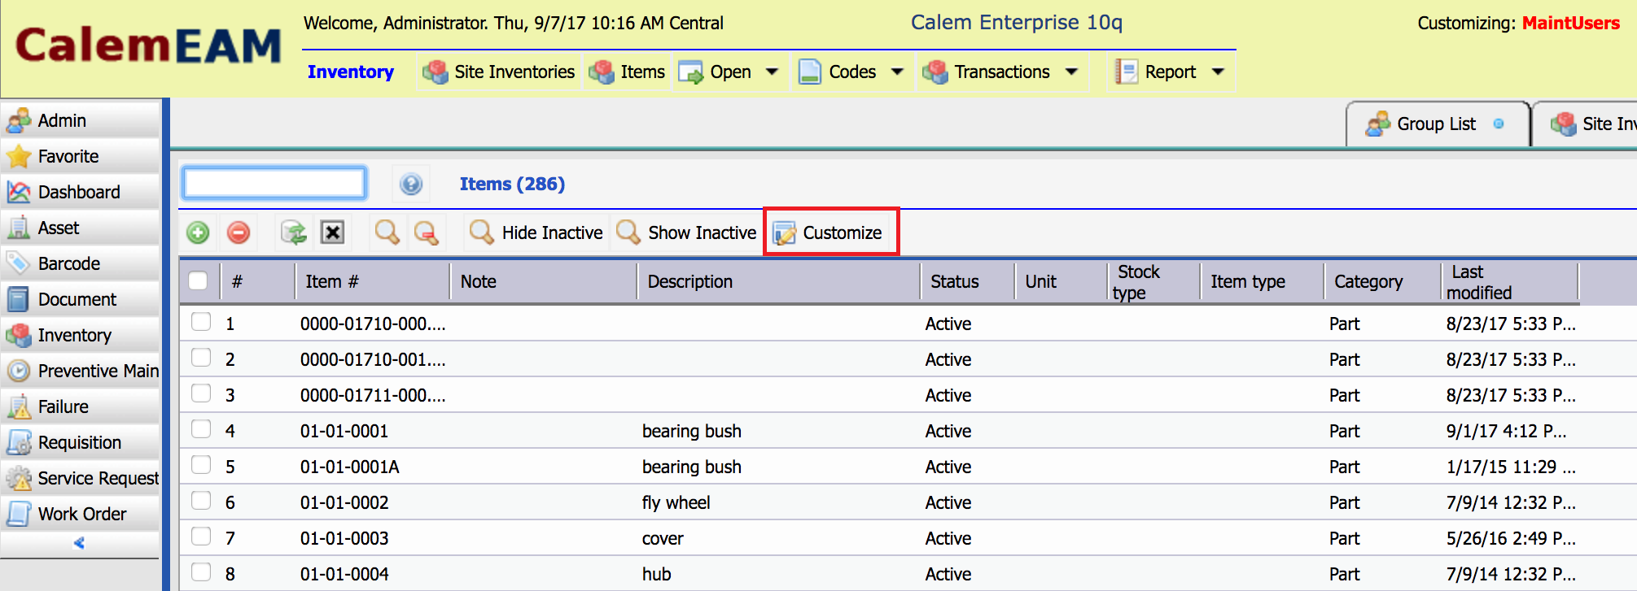Sort by the Note column header
Viewport: 1637px width, 591px height.
[543, 282]
